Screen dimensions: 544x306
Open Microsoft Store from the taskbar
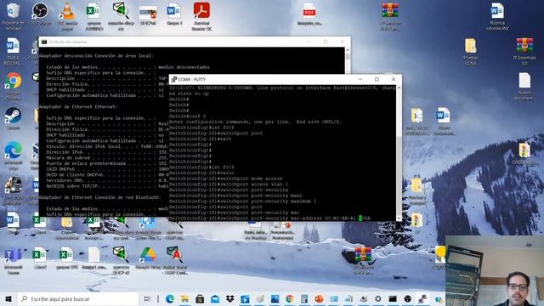tap(200, 298)
